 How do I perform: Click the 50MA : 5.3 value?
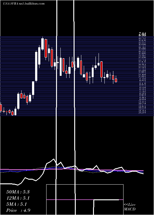[18, 192]
